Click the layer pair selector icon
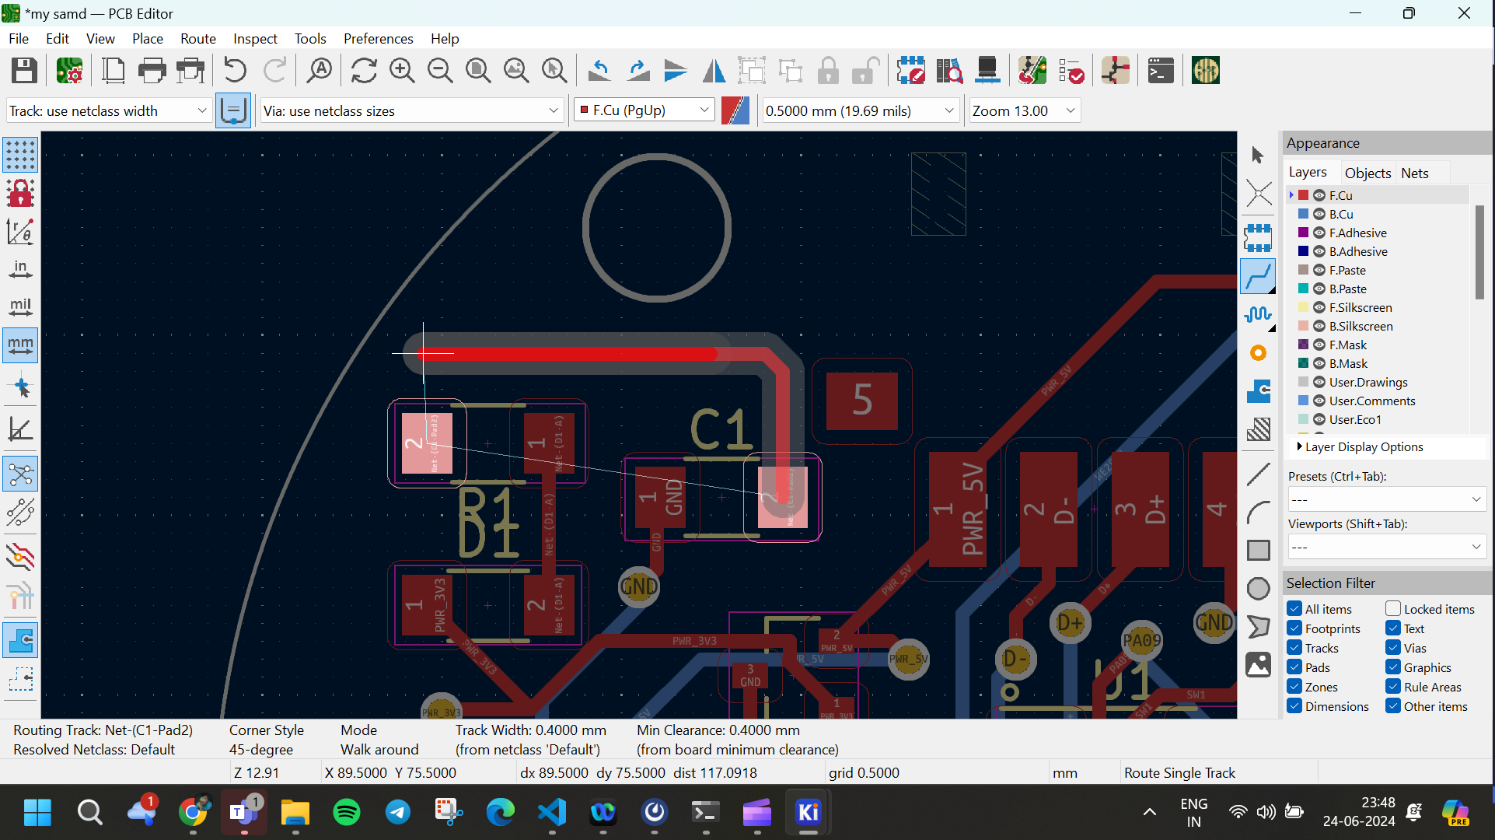This screenshot has height=840, width=1495. 735,110
